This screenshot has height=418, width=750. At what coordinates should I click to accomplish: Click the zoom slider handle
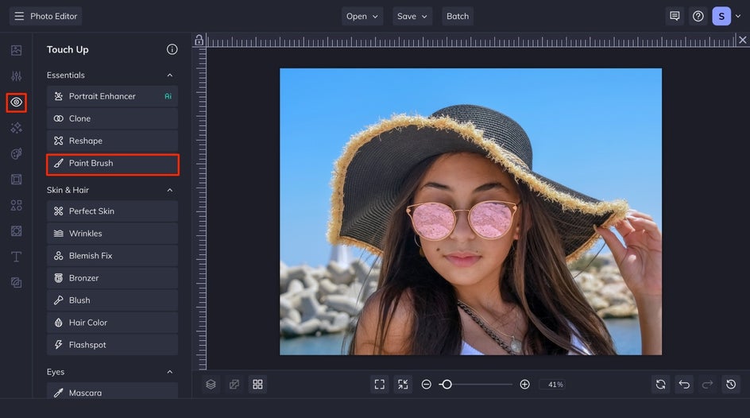coord(447,385)
